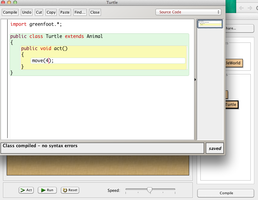Click the Share... button in Greenfoot
The height and width of the screenshot is (200, 258).
coord(240,28)
